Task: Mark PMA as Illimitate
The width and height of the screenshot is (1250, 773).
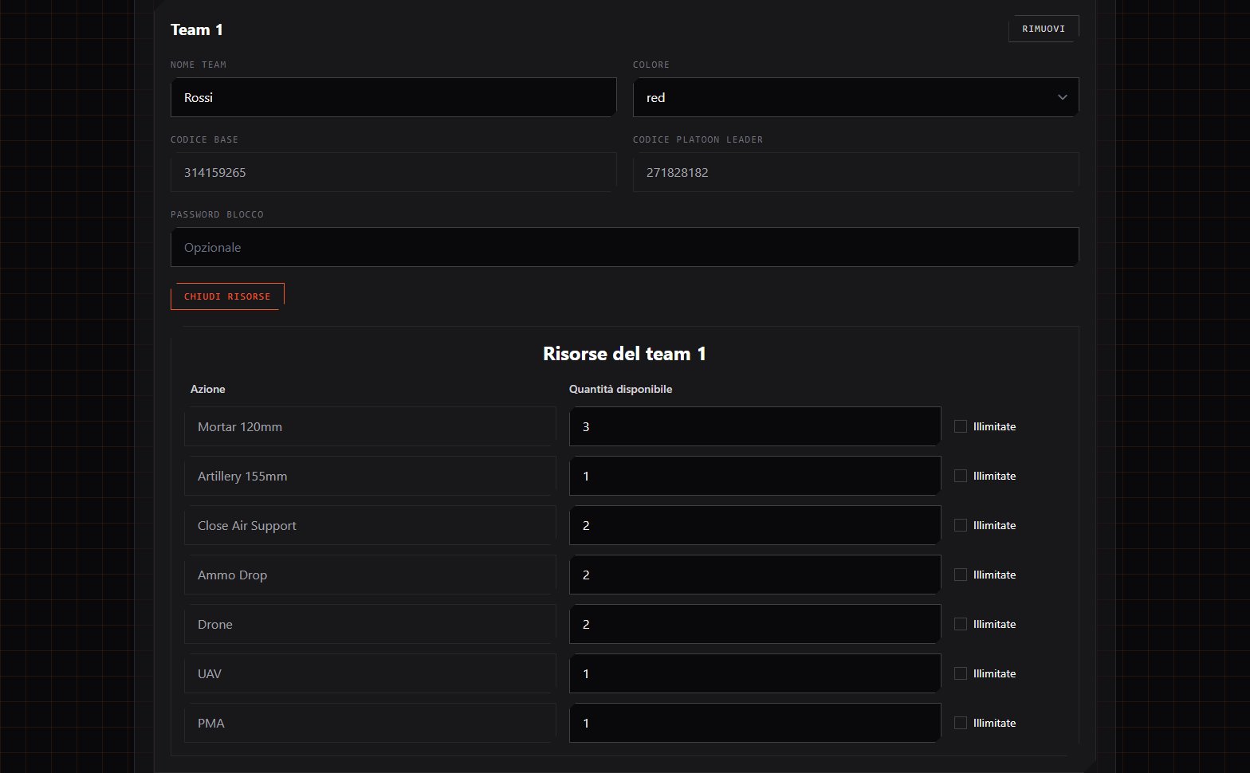Action: pyautogui.click(x=961, y=723)
